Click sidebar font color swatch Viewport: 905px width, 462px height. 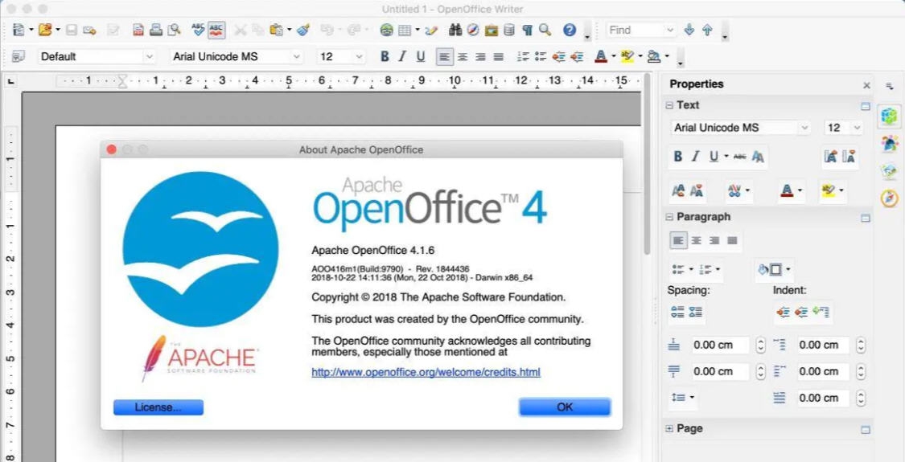786,191
